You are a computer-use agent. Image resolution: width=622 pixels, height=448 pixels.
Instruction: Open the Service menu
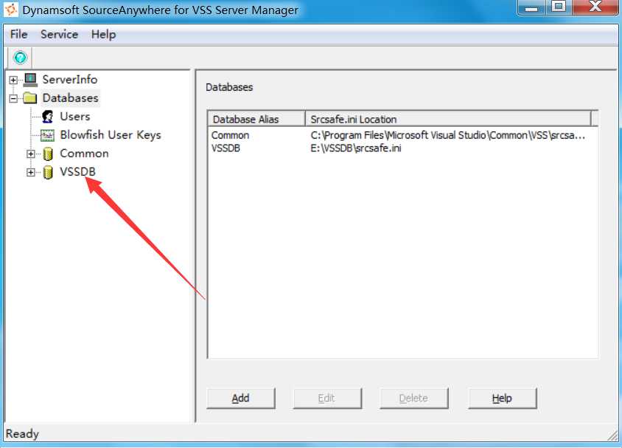click(x=59, y=35)
